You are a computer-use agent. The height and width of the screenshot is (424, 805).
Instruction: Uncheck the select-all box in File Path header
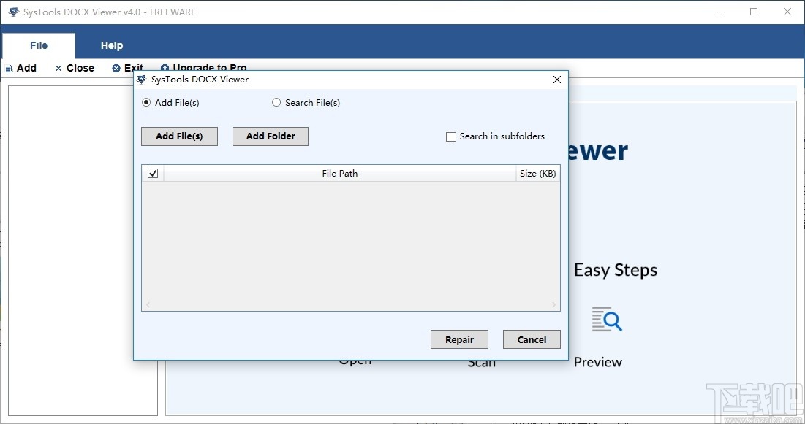(x=153, y=173)
